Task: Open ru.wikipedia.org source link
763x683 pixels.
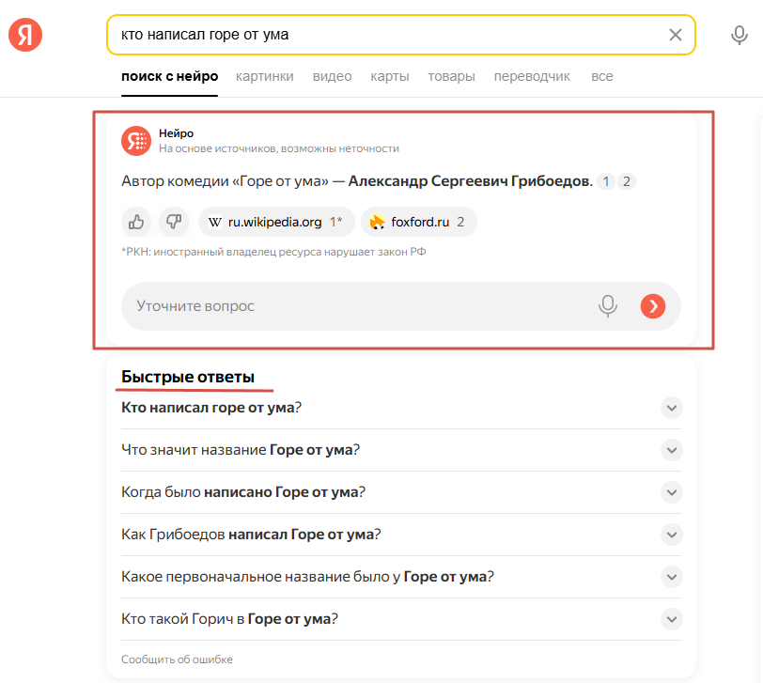Action: pyautogui.click(x=275, y=222)
